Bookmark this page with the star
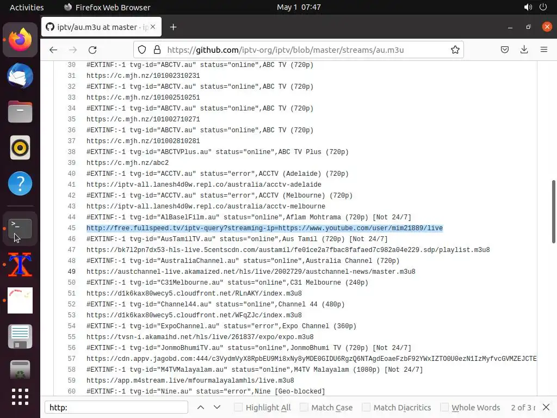This screenshot has width=557, height=418. [x=455, y=50]
